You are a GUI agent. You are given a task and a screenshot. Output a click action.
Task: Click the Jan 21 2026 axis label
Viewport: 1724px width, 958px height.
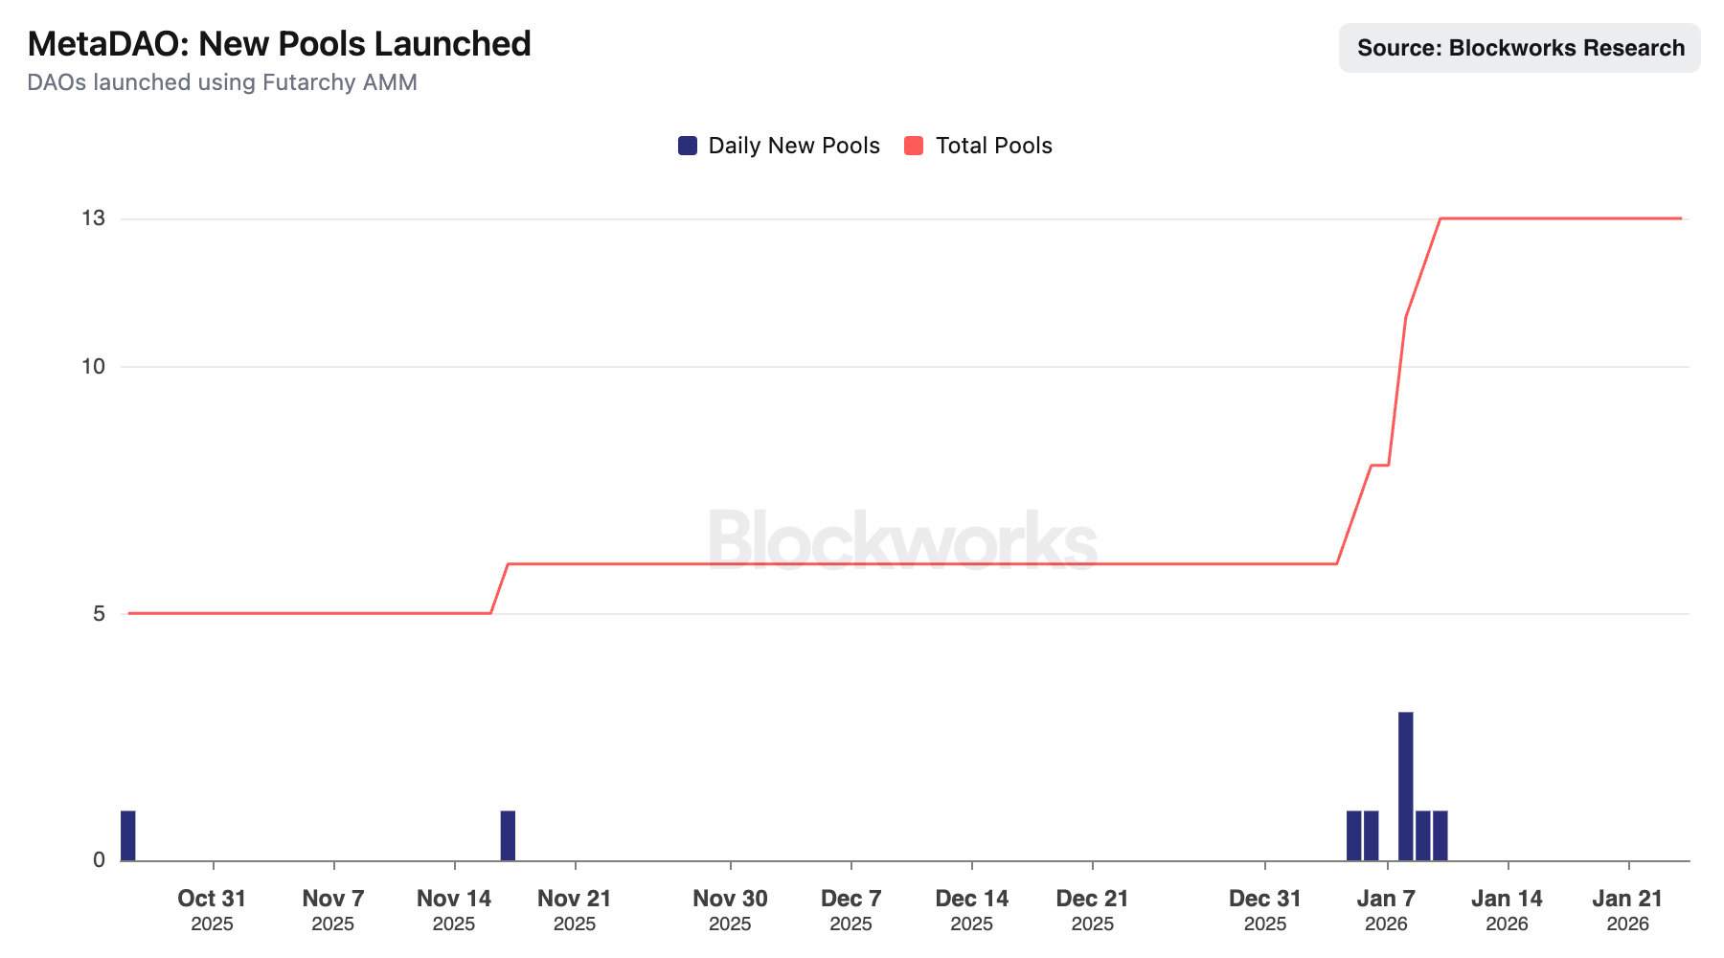click(1627, 909)
